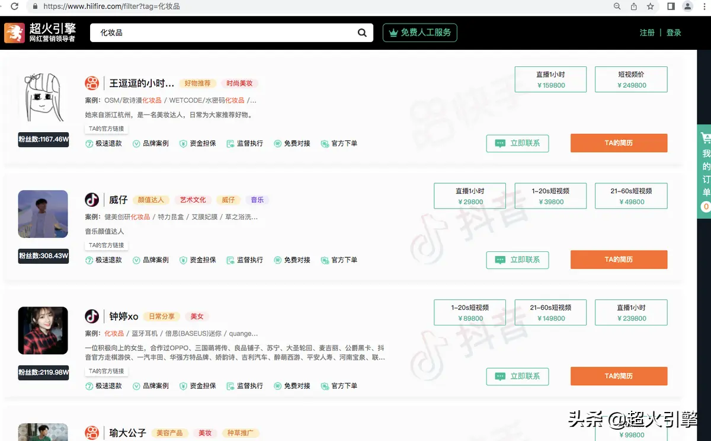Open the 注册 link

tap(647, 33)
